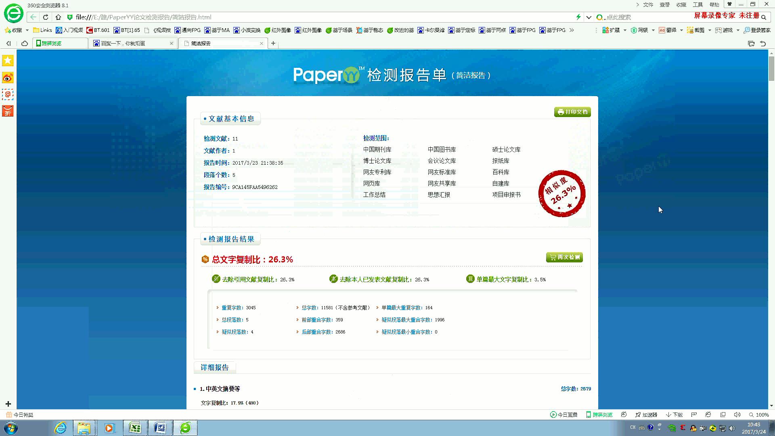Screen dimensions: 775x436
Task: Show more bookmarks with the double chevron
Action: pyautogui.click(x=572, y=30)
